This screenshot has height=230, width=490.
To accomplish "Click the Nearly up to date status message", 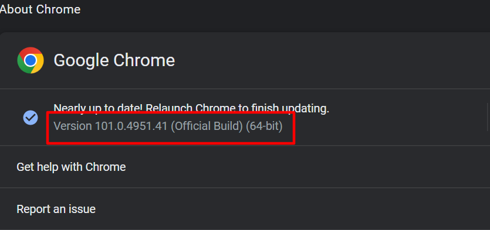I will pyautogui.click(x=191, y=108).
